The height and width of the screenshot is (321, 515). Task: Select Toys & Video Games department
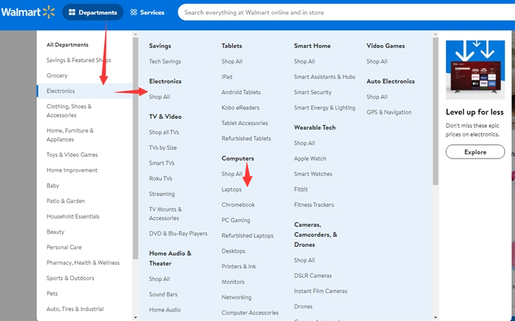click(x=72, y=155)
